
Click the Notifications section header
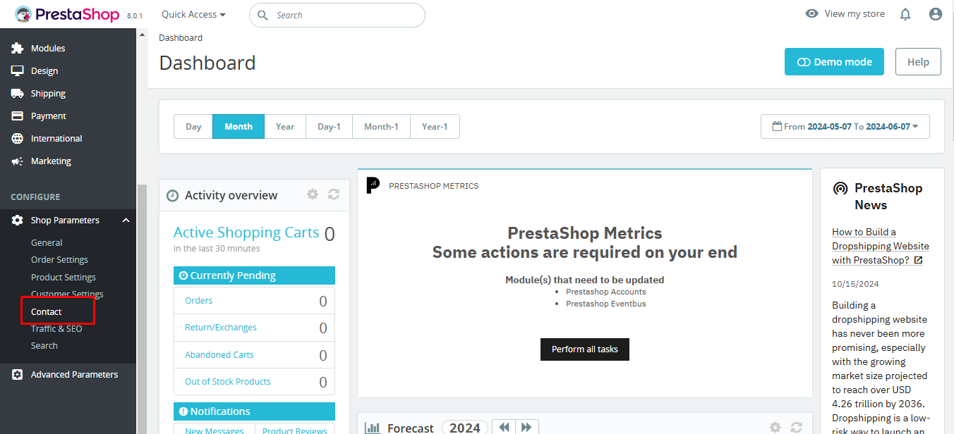click(254, 411)
